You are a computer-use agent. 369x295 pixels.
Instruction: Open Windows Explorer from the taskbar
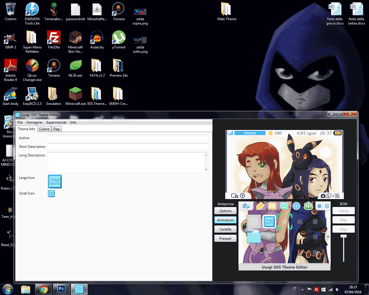click(26, 289)
